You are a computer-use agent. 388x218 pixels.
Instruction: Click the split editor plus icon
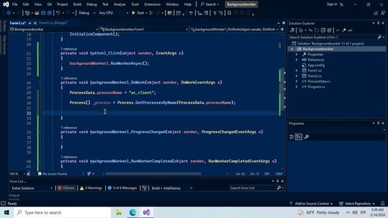[x=282, y=29]
